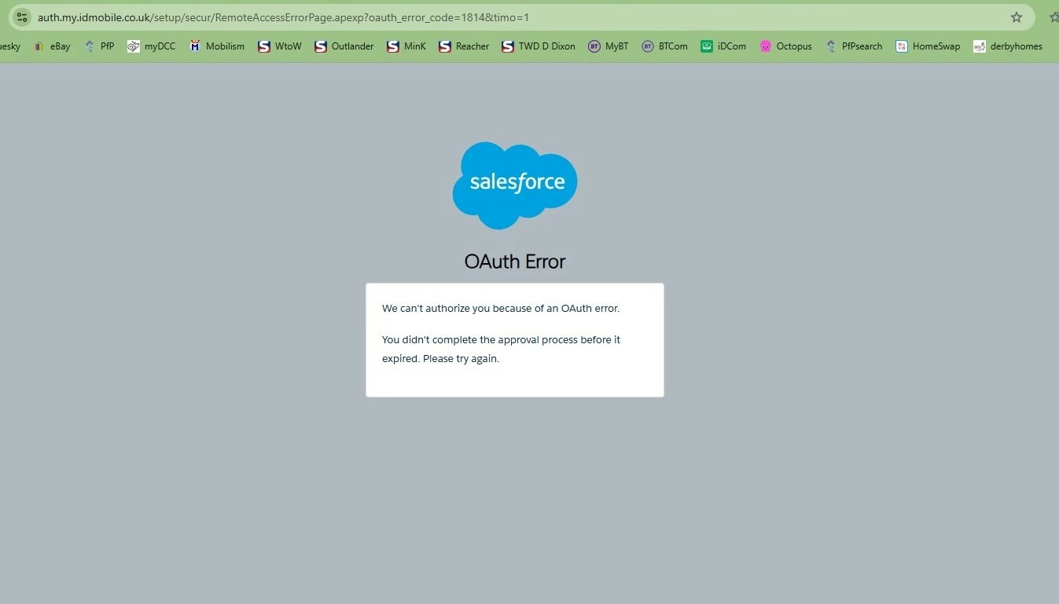Click the "OAuth Error" heading

pyautogui.click(x=515, y=262)
